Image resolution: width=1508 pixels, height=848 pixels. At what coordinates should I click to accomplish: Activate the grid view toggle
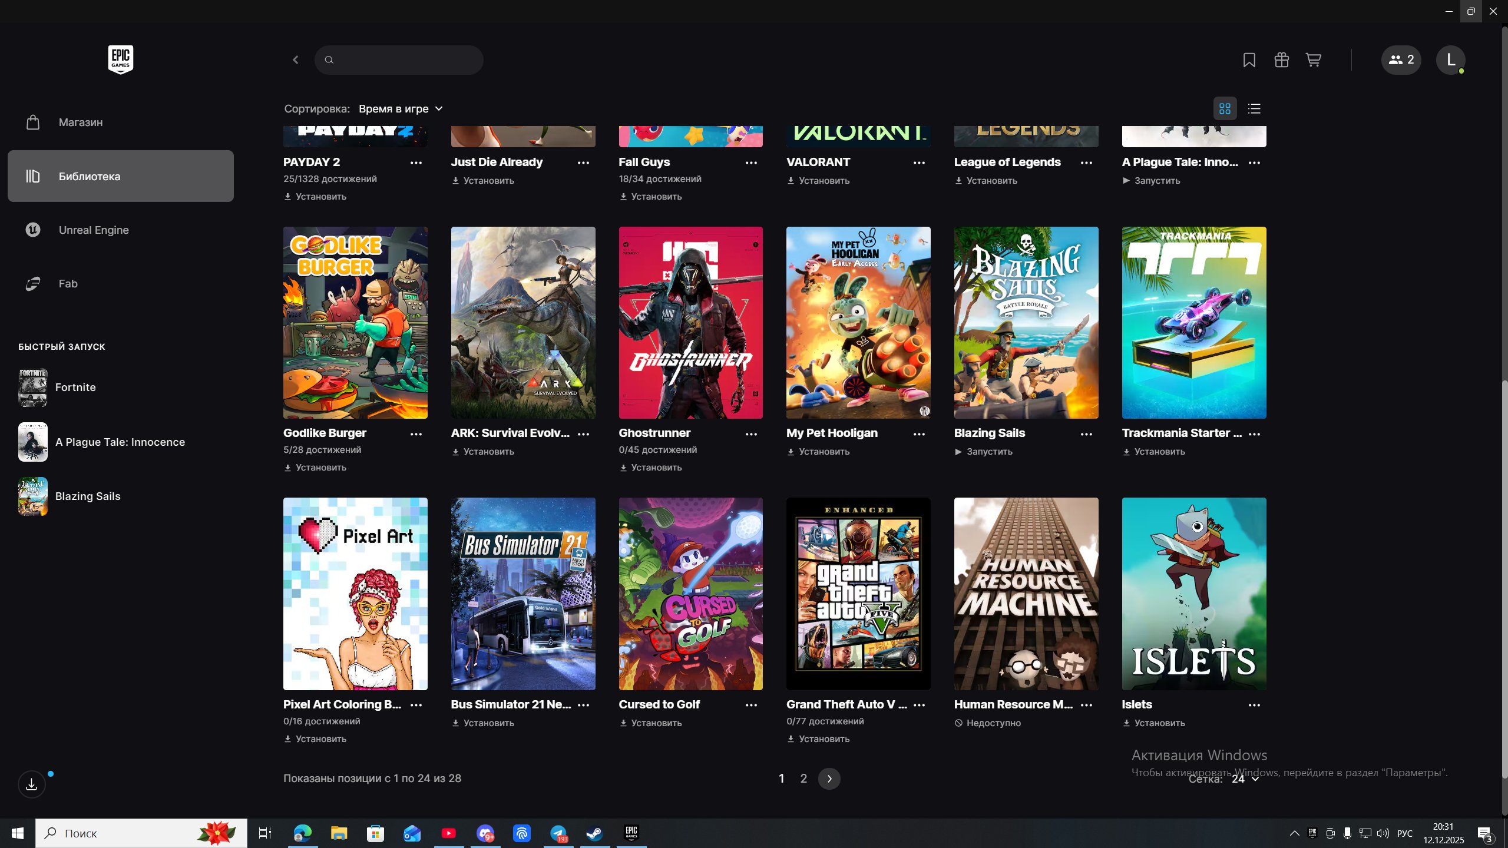coord(1225,108)
